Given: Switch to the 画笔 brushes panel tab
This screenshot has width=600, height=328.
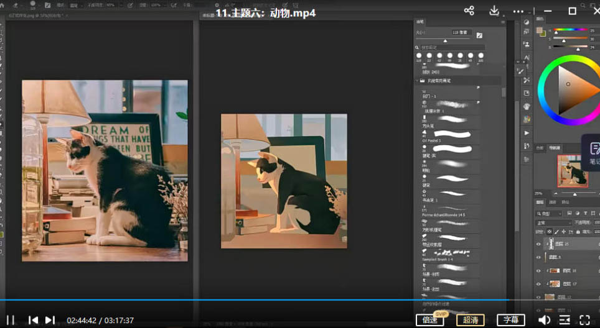Looking at the screenshot, I should tap(420, 22).
